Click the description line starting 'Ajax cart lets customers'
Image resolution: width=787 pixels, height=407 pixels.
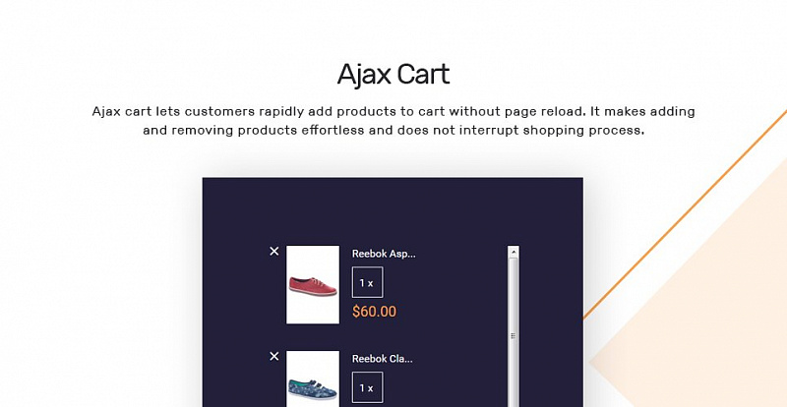pyautogui.click(x=393, y=111)
